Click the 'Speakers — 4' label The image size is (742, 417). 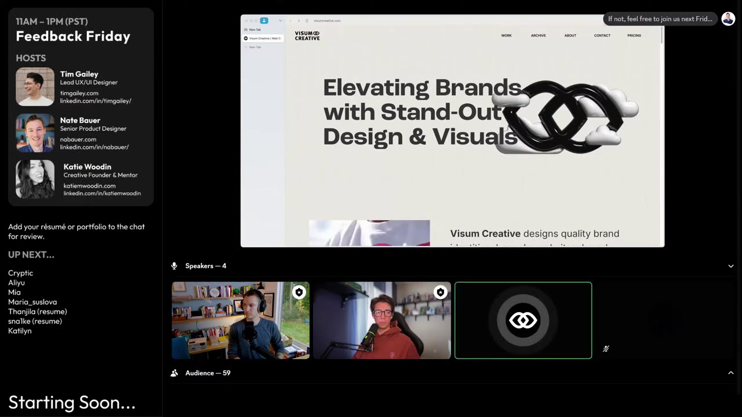tap(206, 266)
